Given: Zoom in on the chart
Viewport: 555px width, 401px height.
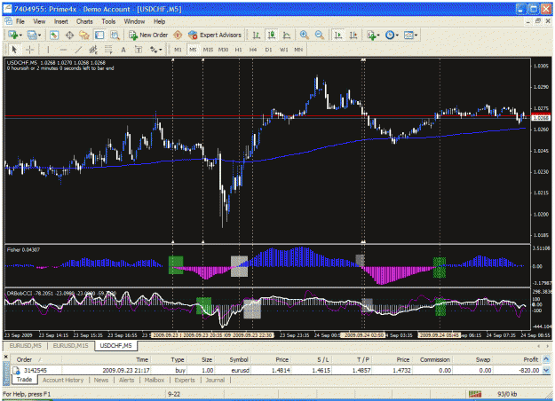Looking at the screenshot, I should [x=304, y=35].
